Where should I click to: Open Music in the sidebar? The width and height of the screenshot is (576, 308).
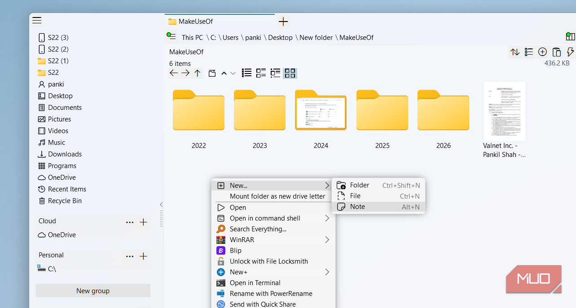(x=52, y=143)
